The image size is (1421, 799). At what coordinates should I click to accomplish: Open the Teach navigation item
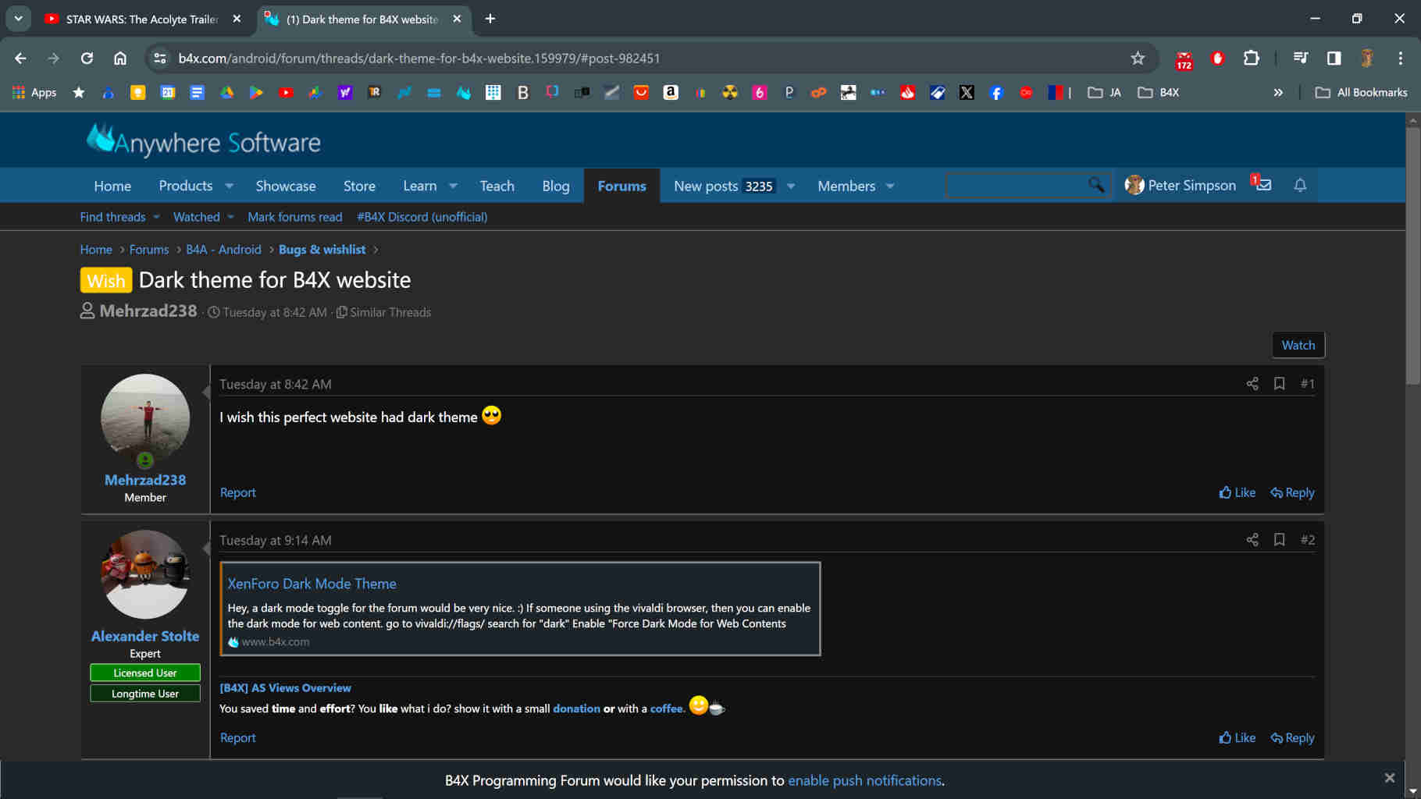pyautogui.click(x=497, y=186)
